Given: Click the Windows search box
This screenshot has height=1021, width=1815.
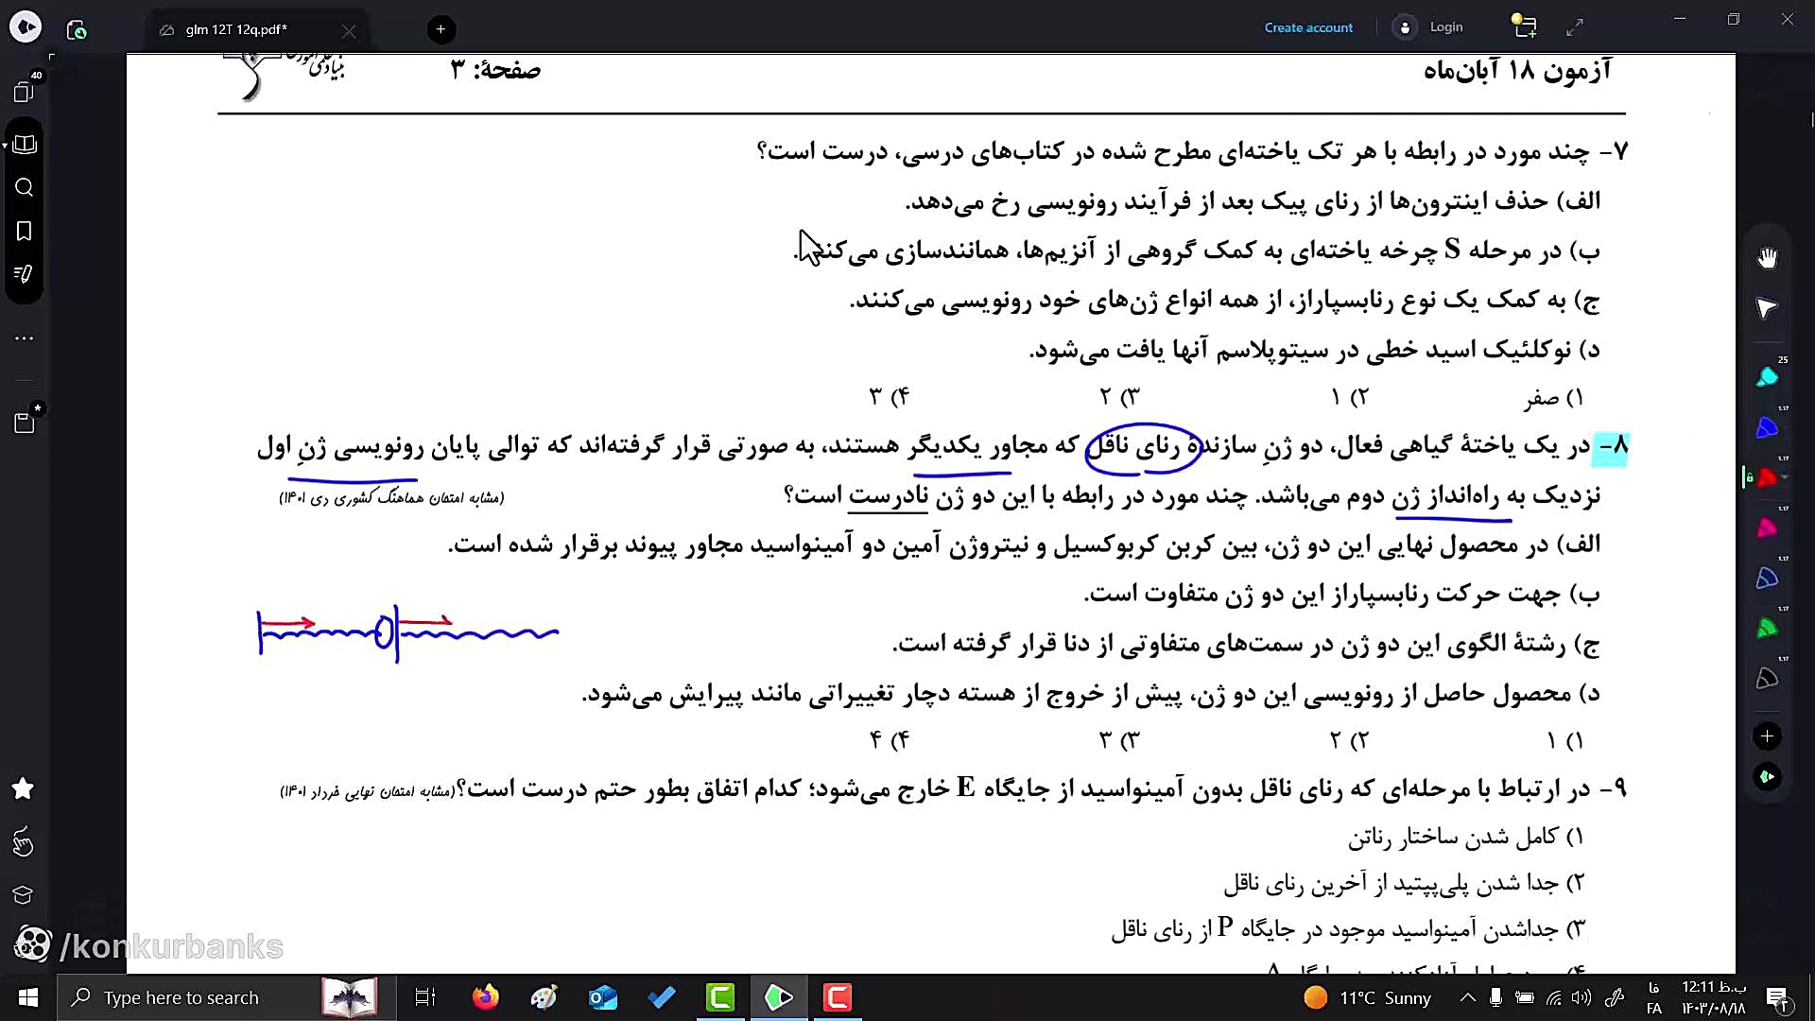Looking at the screenshot, I should point(181,997).
